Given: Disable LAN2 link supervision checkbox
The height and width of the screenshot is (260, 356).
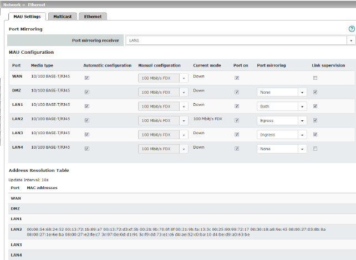Looking at the screenshot, I should click(315, 120).
